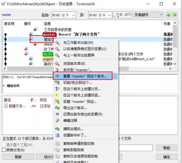Viewport: 182px width, 163px height.
Task: Select 编辑注释 menu entry
Action: [x=86, y=121]
